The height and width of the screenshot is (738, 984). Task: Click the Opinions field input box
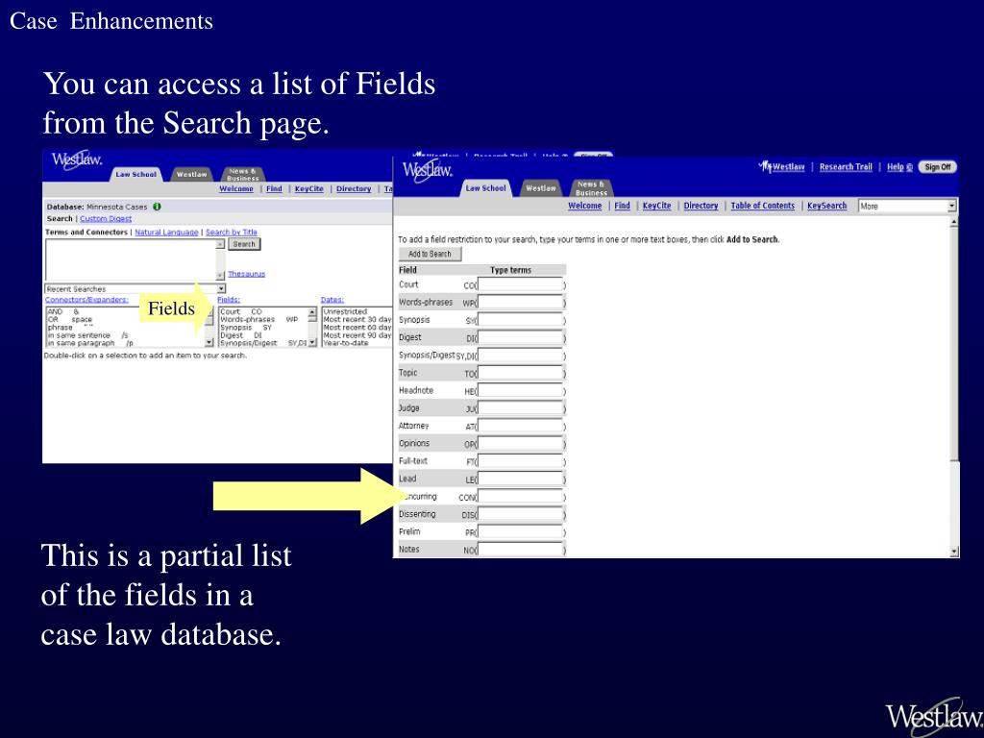[x=520, y=443]
